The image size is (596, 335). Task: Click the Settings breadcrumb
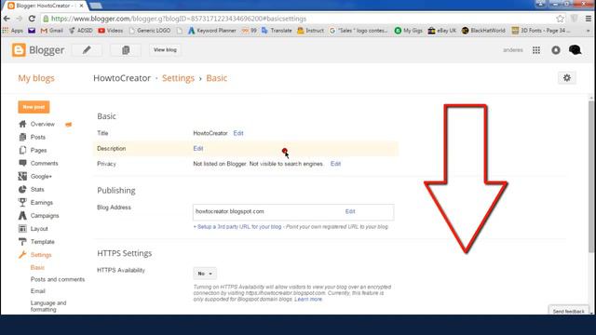click(178, 78)
